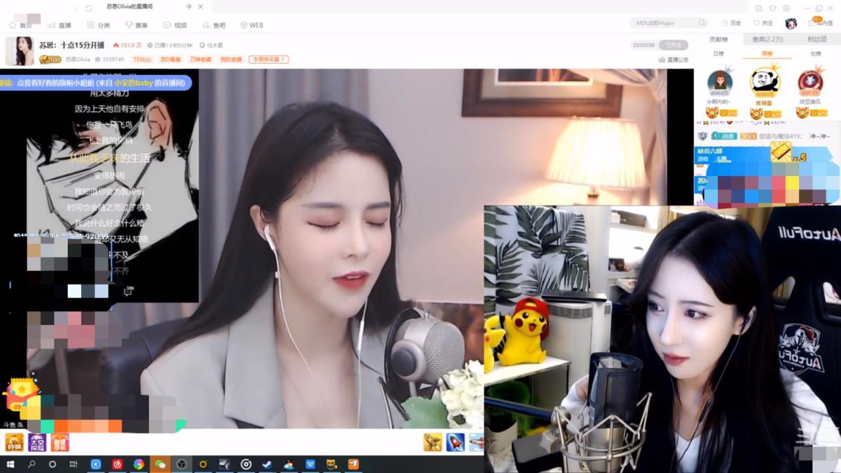Open the 鱼吧 community tab
The width and height of the screenshot is (841, 473).
(x=213, y=25)
